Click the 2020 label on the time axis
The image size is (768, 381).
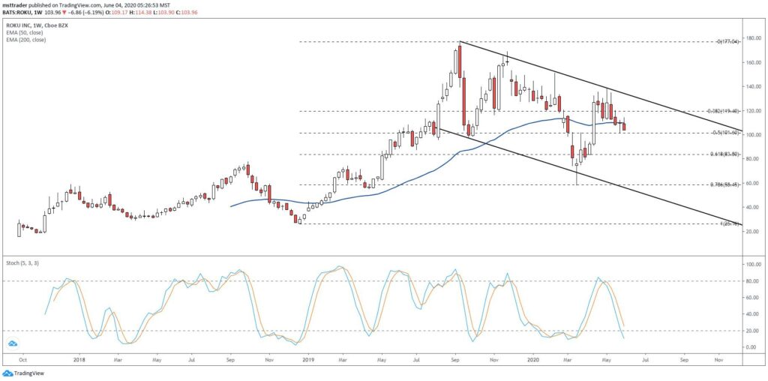532,359
